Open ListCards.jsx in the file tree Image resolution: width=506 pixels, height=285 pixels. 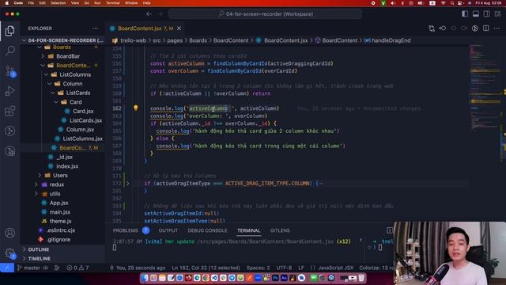(85, 120)
